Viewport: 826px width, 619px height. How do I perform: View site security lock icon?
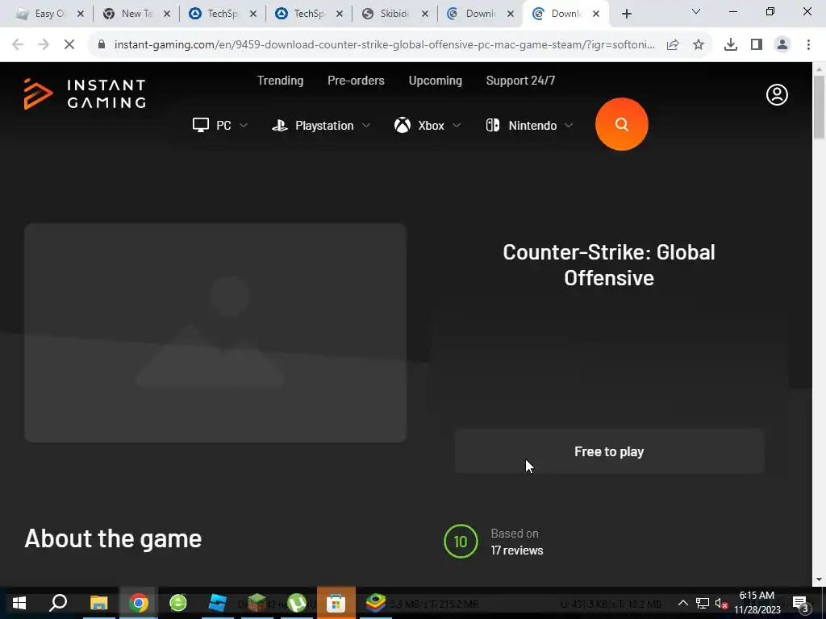(x=102, y=45)
